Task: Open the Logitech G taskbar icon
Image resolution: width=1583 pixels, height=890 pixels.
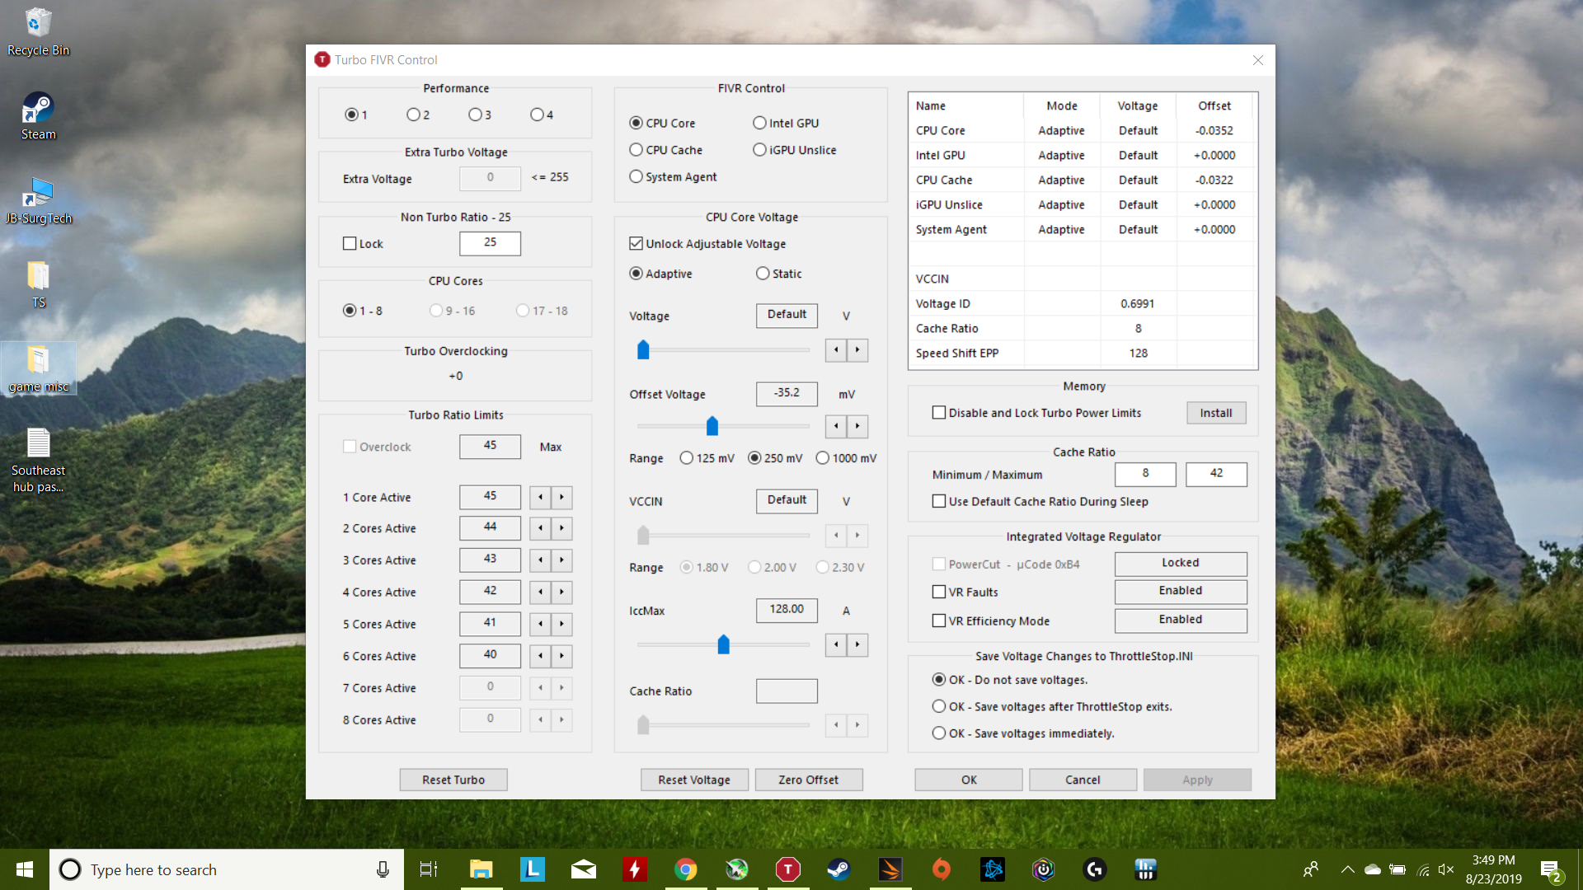Action: tap(1094, 869)
